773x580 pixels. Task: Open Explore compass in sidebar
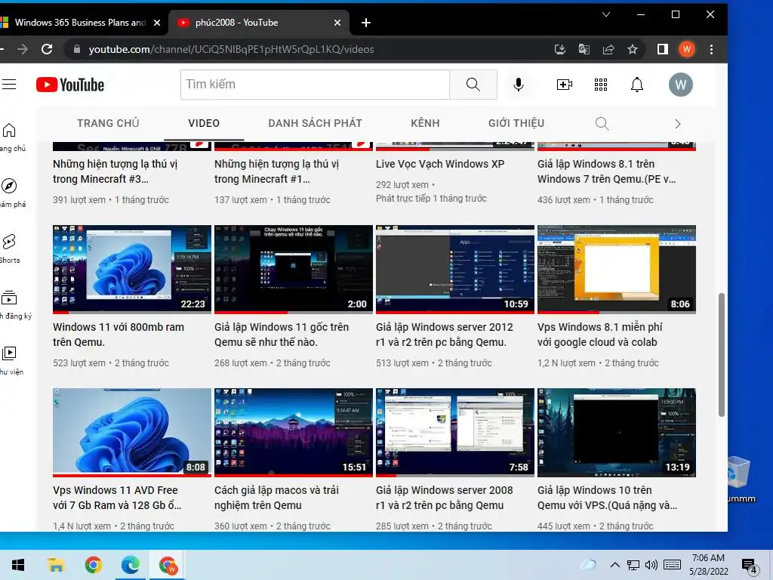[10, 193]
